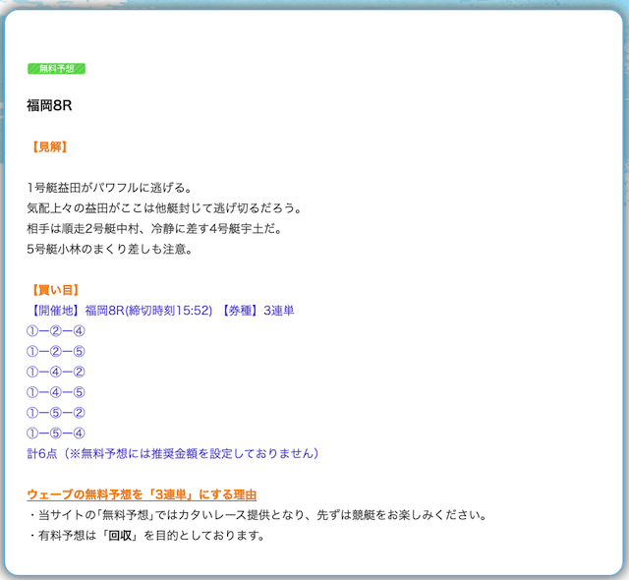Click the bet combination ①ー②ー④
Viewport: 629px width, 580px height.
coord(56,331)
